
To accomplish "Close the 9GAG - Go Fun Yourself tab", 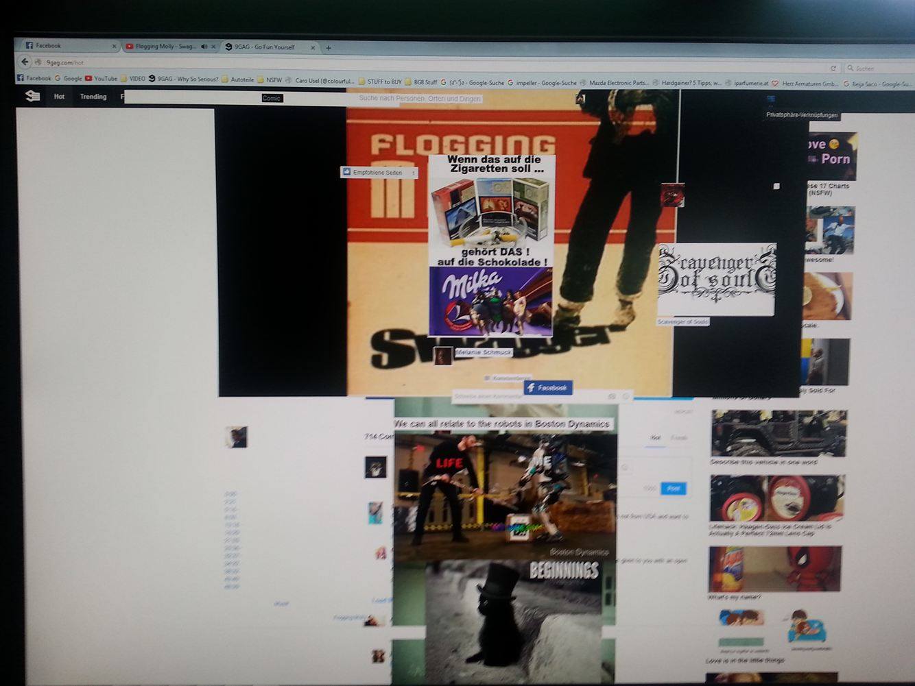I will click(x=313, y=48).
